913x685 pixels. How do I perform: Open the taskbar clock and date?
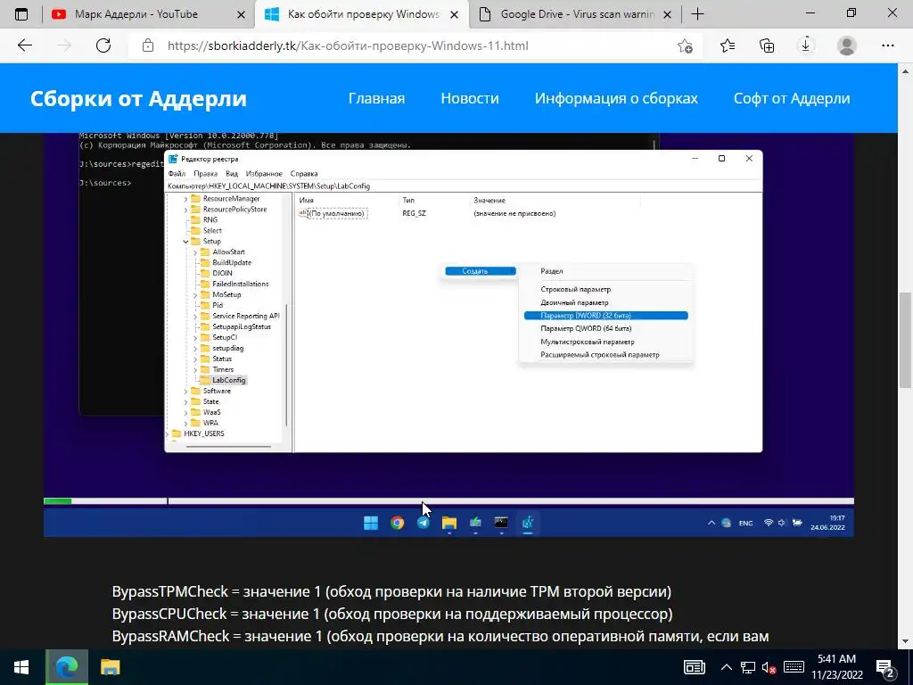[836, 667]
